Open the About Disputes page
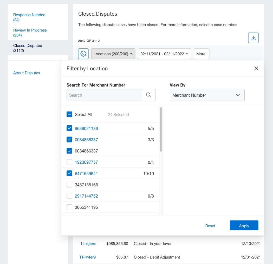Viewport: 273px width, 264px height. tap(27, 73)
